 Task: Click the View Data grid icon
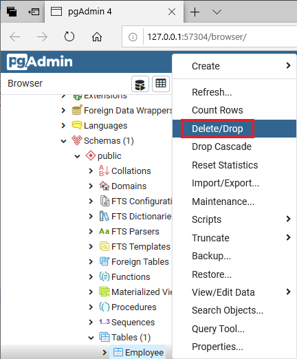click(x=161, y=84)
